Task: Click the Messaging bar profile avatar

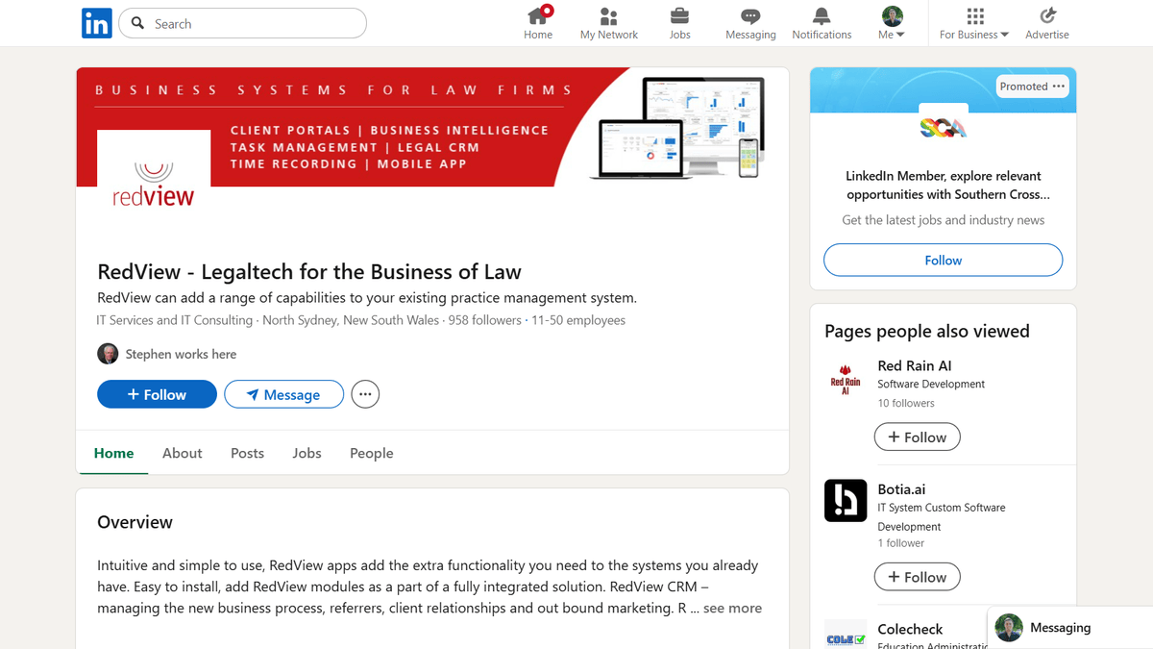Action: tap(1009, 628)
